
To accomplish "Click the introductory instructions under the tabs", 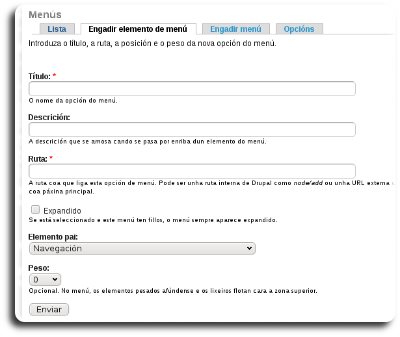I will [152, 44].
